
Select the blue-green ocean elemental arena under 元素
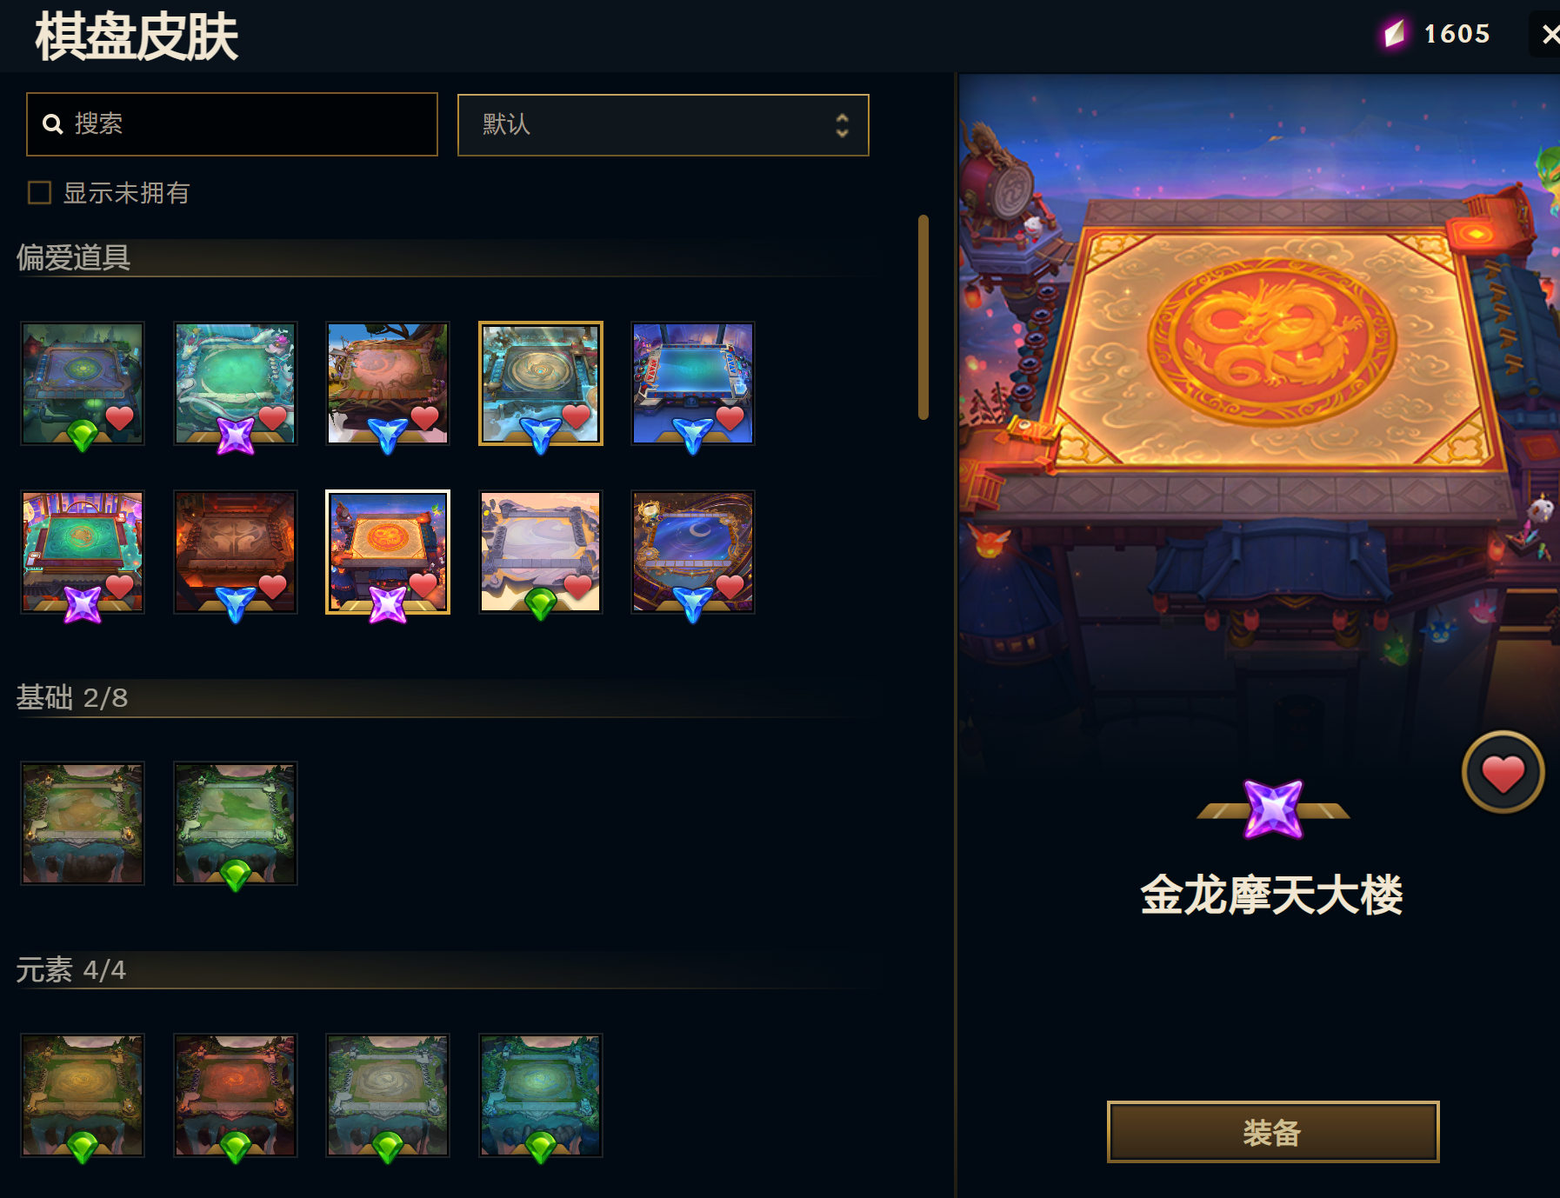[541, 1095]
